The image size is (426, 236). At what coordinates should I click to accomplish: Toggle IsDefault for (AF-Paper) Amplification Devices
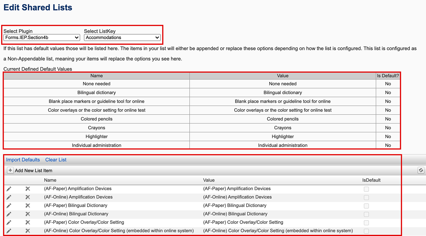click(x=366, y=189)
